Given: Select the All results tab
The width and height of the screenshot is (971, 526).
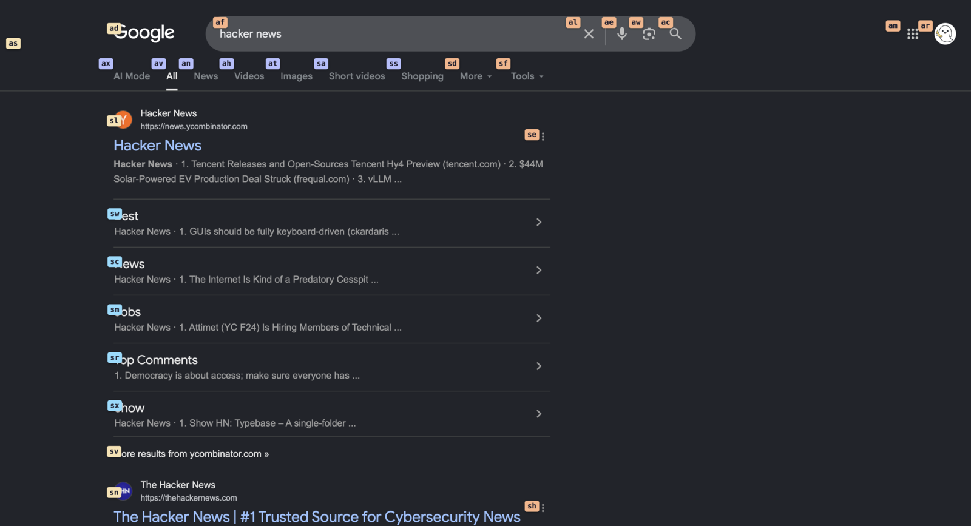Looking at the screenshot, I should 172,76.
